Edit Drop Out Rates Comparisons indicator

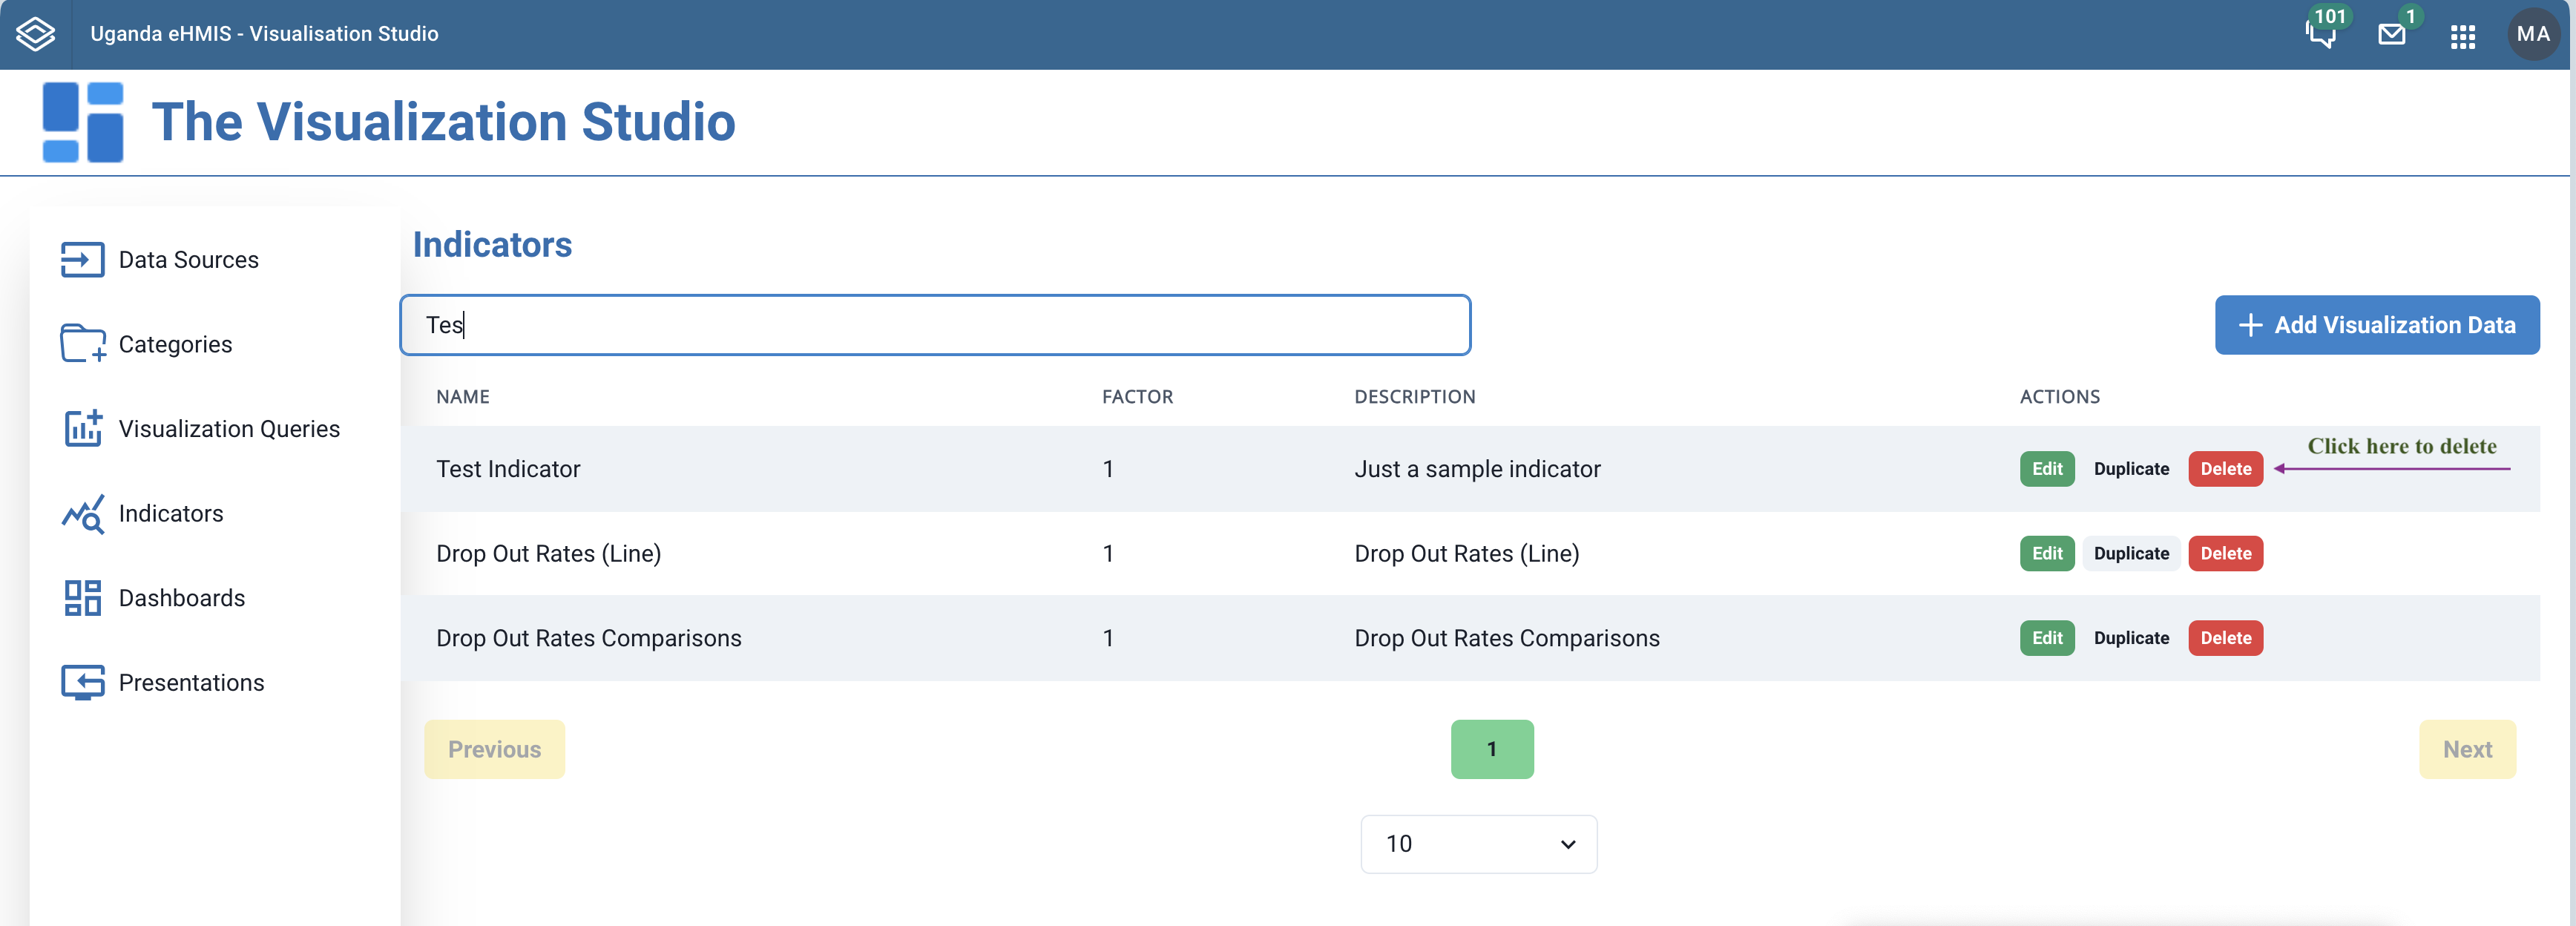click(x=2046, y=638)
